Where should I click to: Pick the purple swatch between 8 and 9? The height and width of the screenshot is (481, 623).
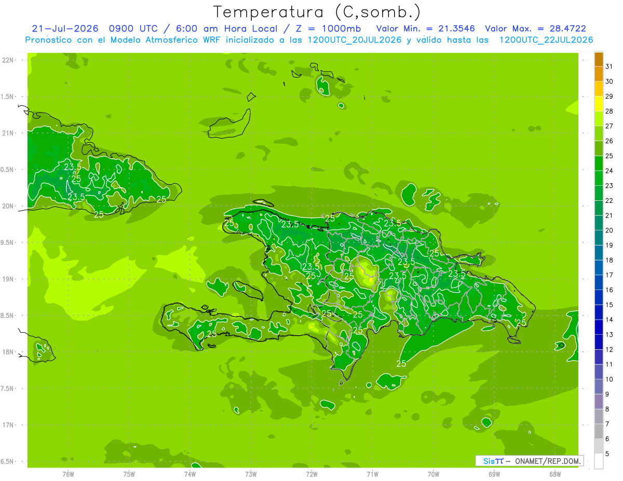point(599,402)
